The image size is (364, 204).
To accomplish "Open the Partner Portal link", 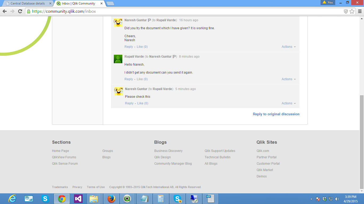I will [x=266, y=157].
